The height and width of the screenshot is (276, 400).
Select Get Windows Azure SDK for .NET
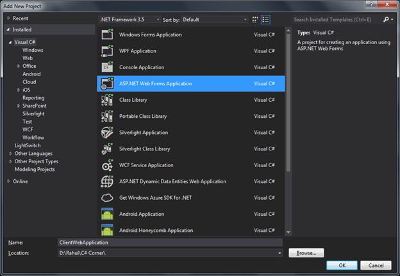click(x=155, y=198)
